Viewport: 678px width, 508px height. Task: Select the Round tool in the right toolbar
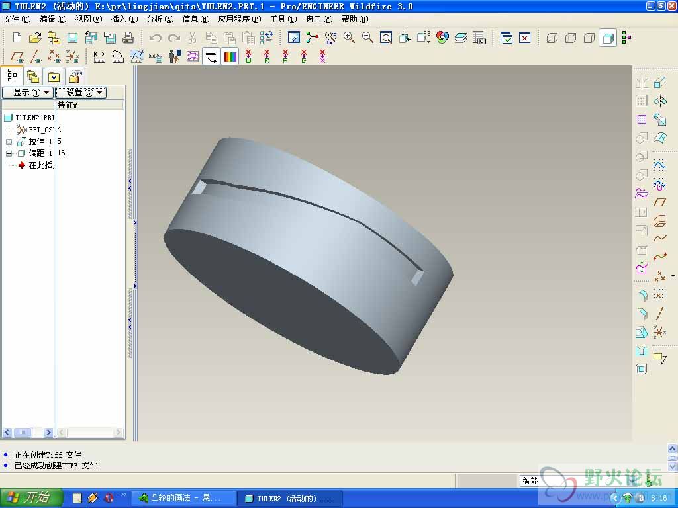click(642, 295)
